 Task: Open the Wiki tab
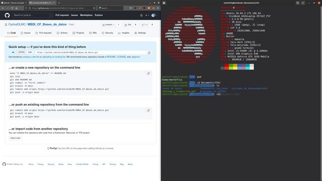[x=93, y=33]
